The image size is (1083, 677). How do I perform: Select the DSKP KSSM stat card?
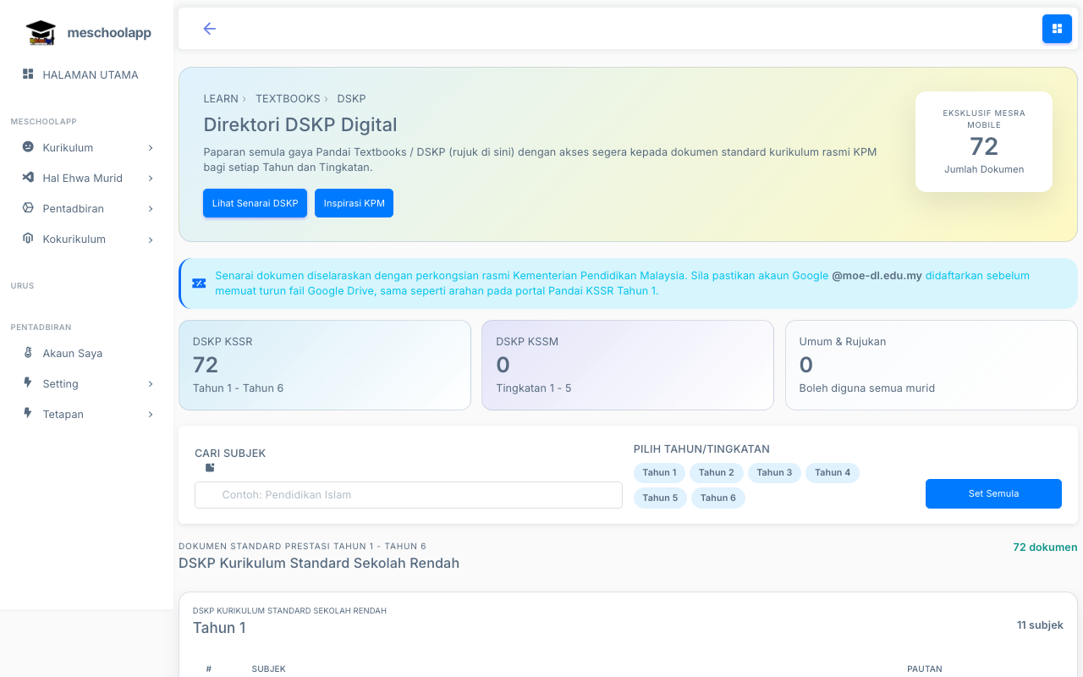click(x=628, y=366)
